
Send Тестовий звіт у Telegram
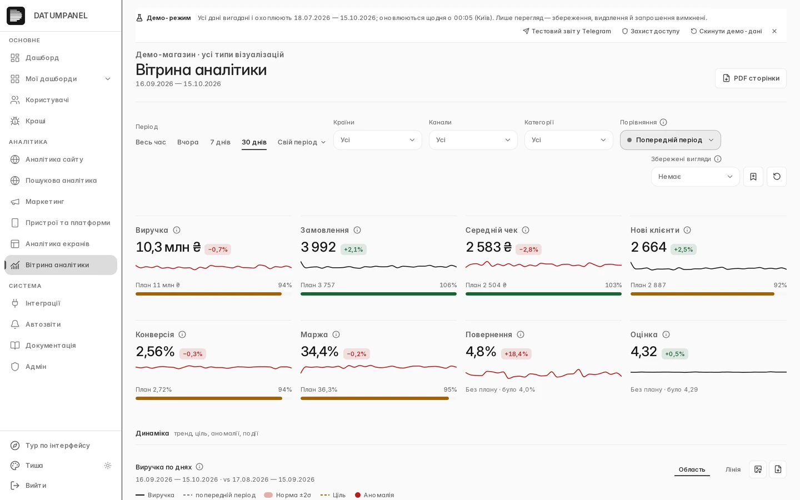567,31
